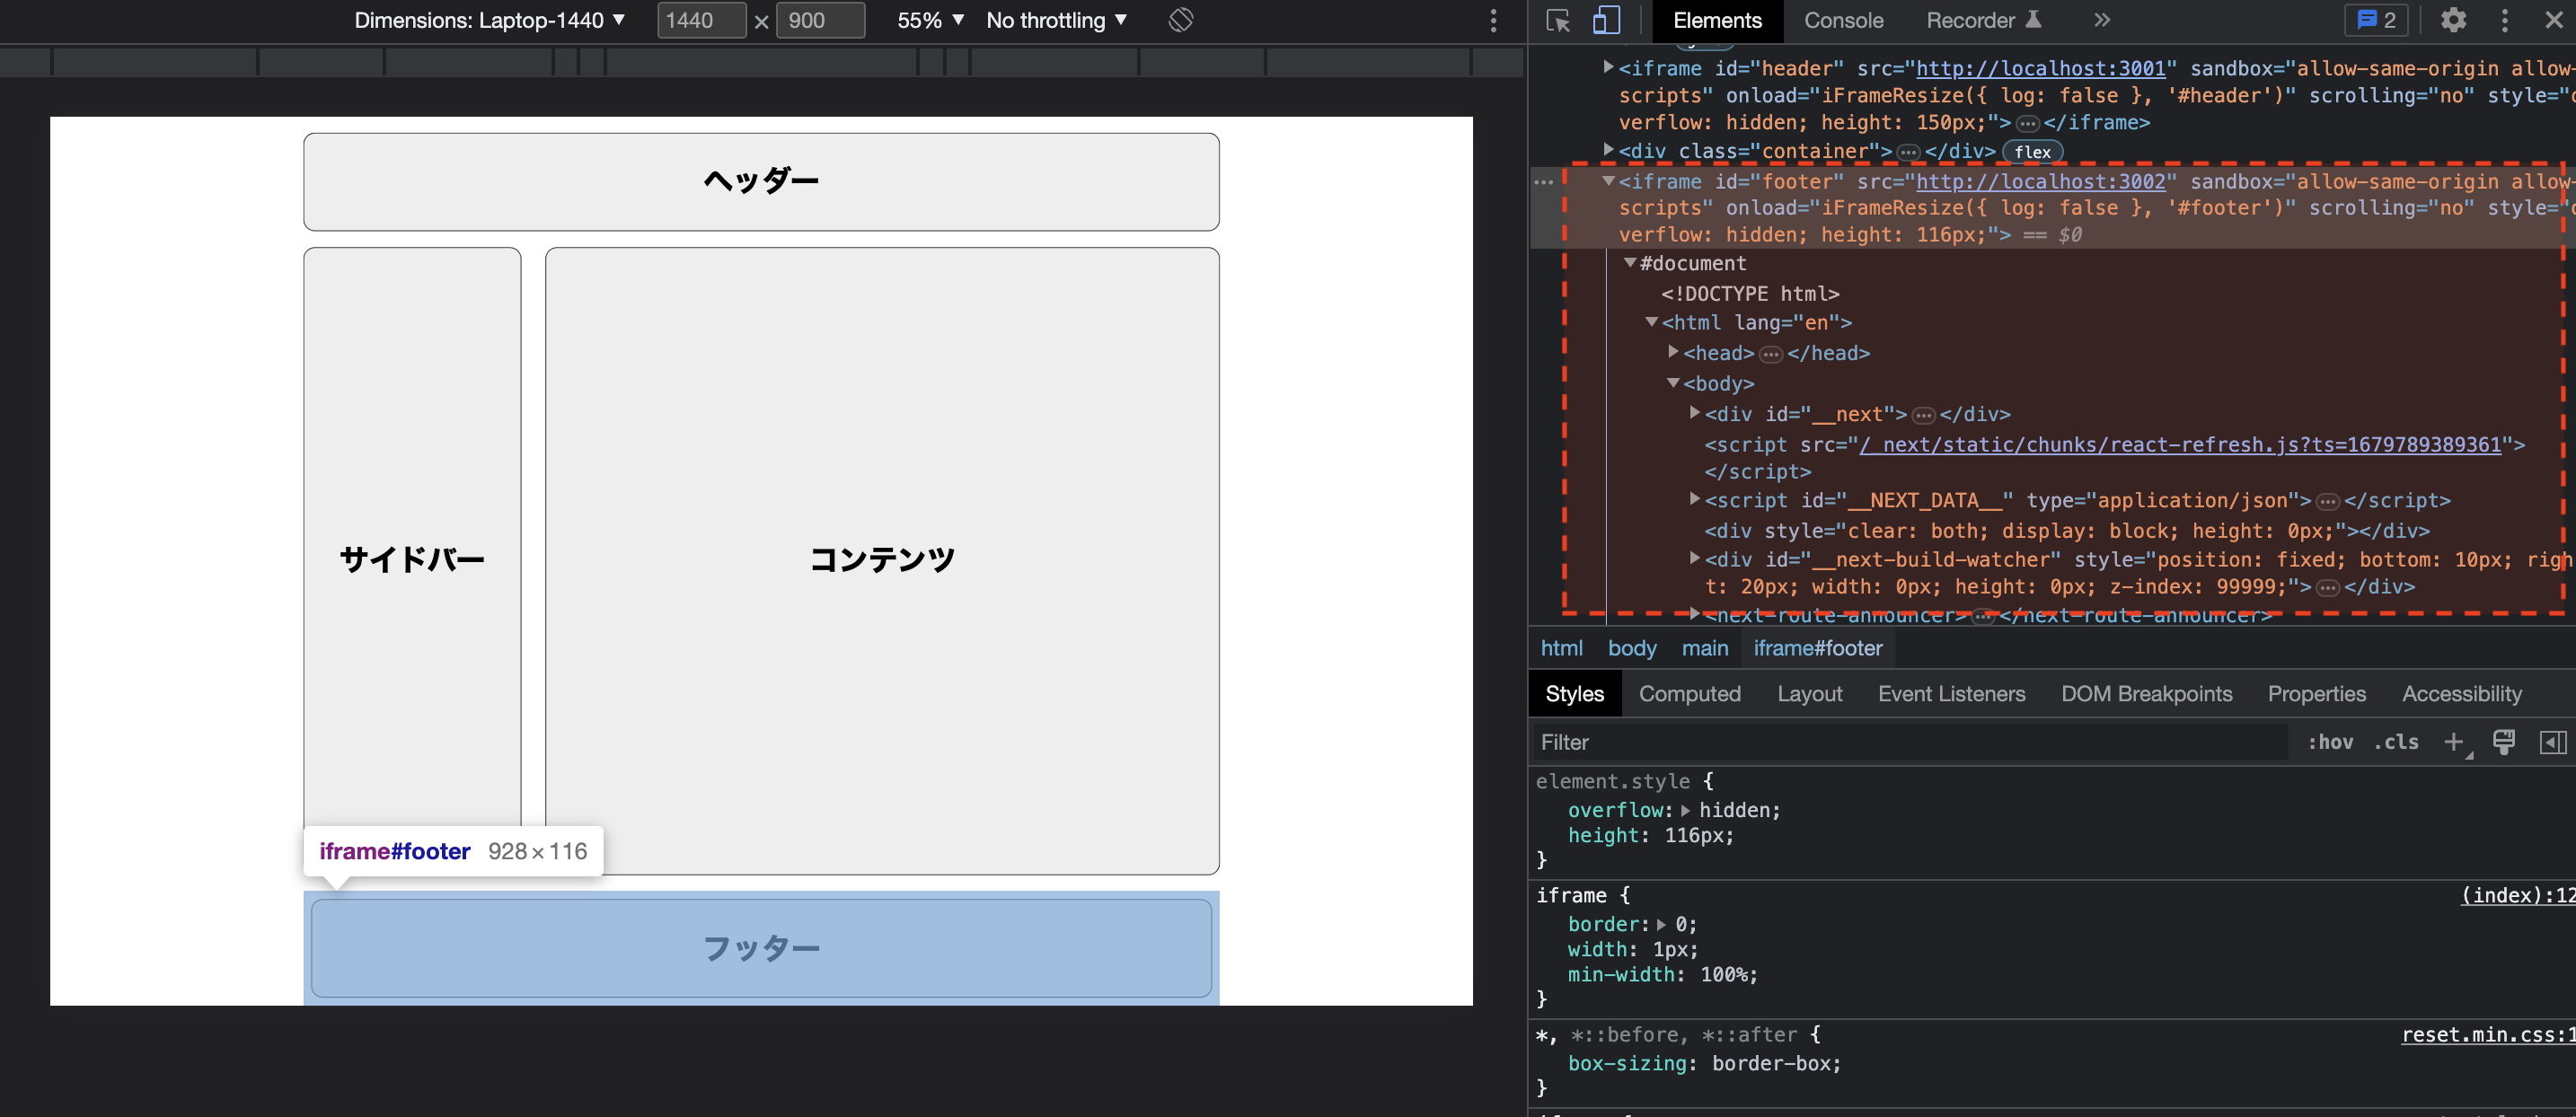Open the Computed tab

pos(1689,694)
